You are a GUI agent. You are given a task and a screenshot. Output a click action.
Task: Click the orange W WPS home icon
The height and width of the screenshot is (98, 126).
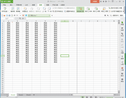23,15
